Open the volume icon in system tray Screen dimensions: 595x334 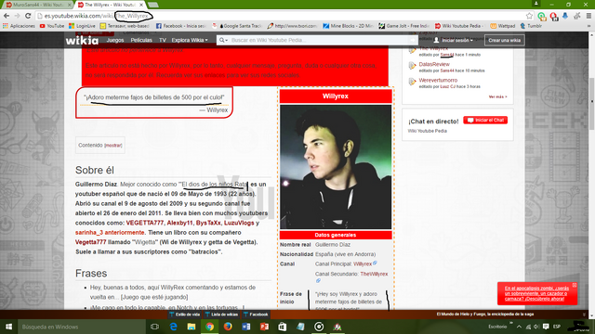point(536,327)
